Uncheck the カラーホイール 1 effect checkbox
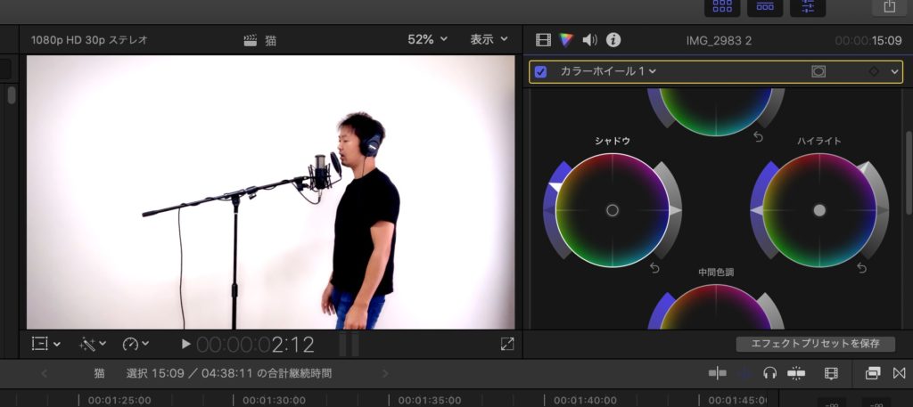913x407 pixels. pos(541,71)
